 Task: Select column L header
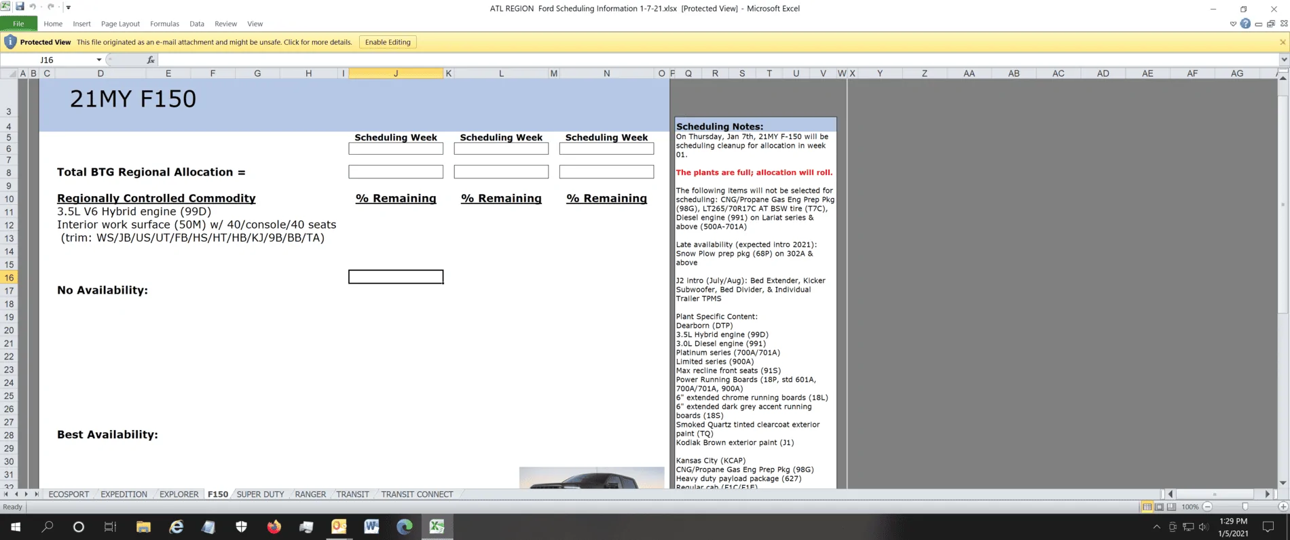coord(501,73)
